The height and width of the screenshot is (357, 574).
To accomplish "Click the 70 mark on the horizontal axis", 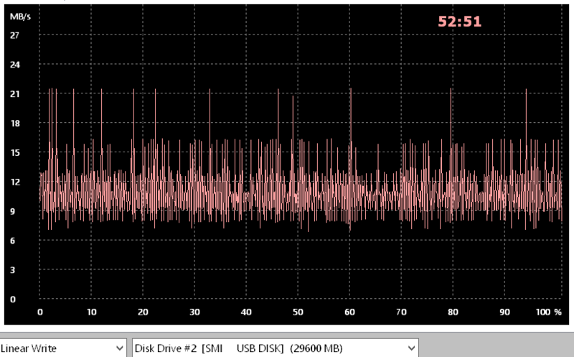I will point(401,312).
